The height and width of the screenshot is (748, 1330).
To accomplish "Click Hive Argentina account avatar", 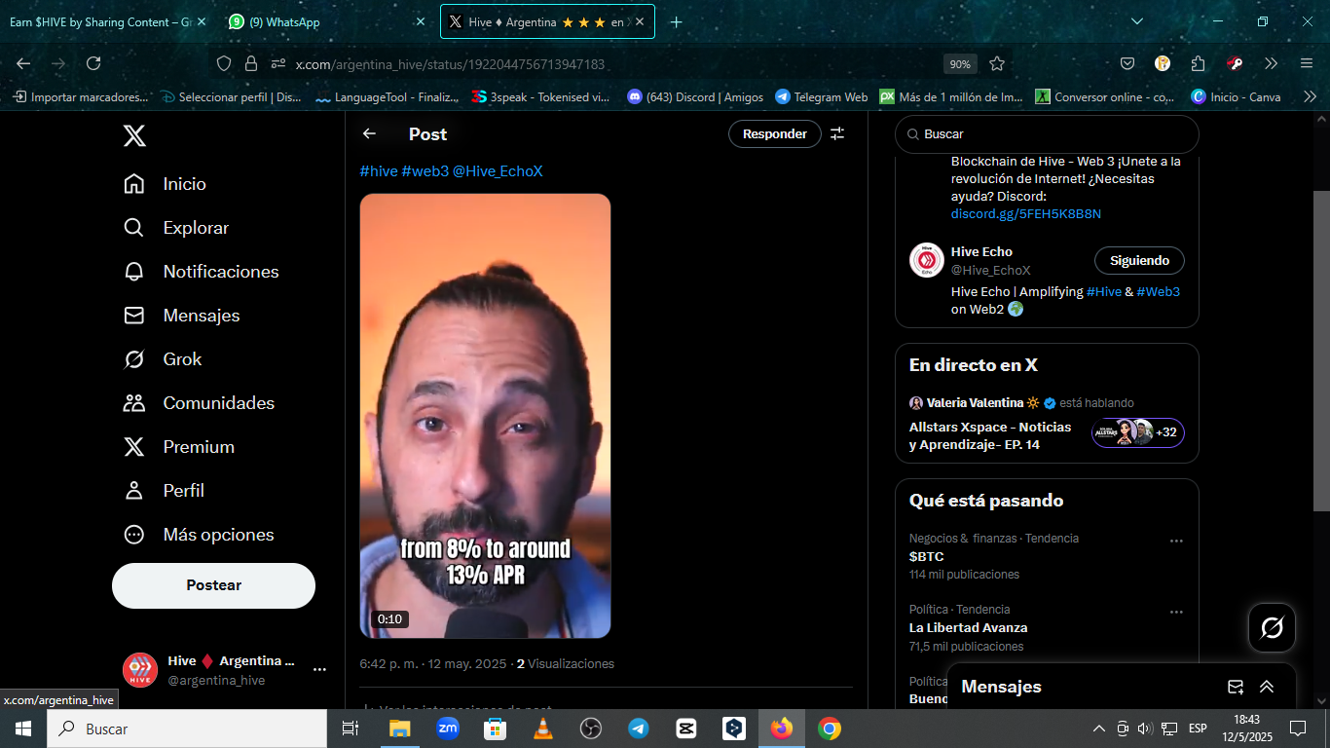I will coord(140,670).
